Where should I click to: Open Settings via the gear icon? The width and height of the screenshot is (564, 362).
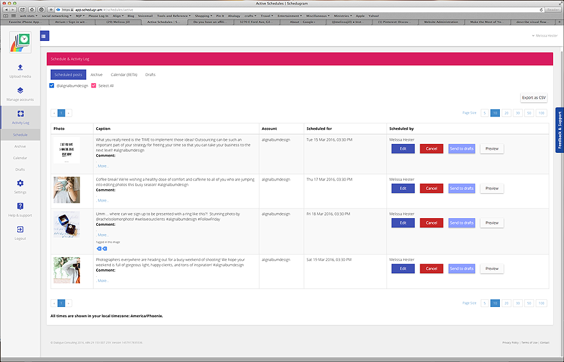(x=20, y=184)
